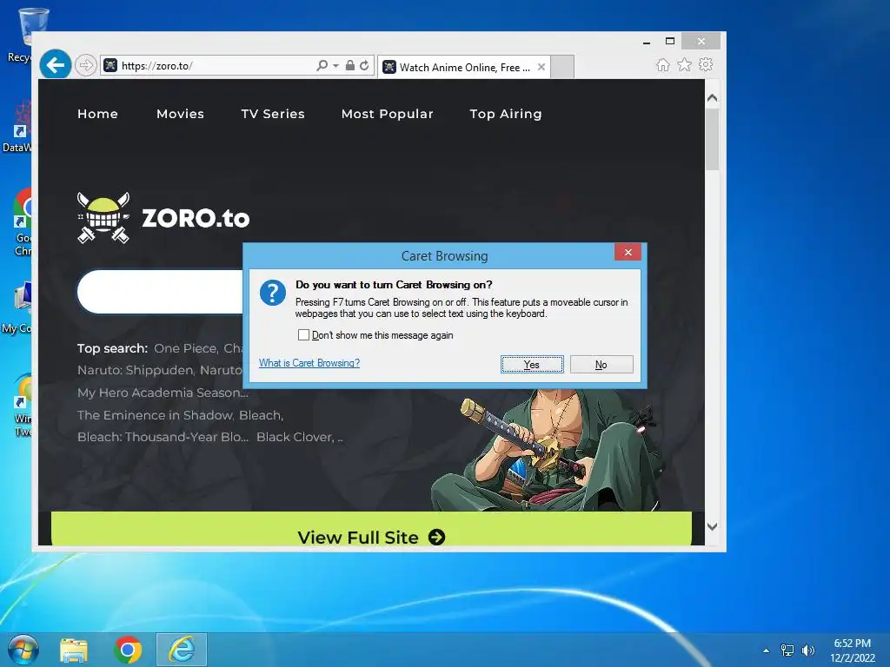Click the forward navigation arrow

click(85, 65)
